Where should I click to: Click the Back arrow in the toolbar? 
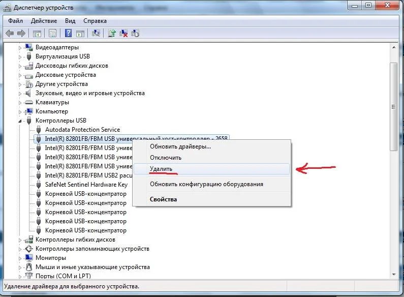(x=10, y=33)
